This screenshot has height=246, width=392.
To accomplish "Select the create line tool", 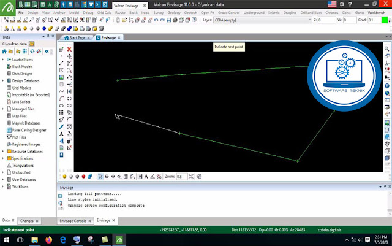I will point(61,63).
